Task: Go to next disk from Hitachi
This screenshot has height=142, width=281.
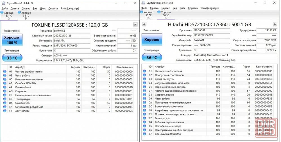Action: [x=275, y=24]
